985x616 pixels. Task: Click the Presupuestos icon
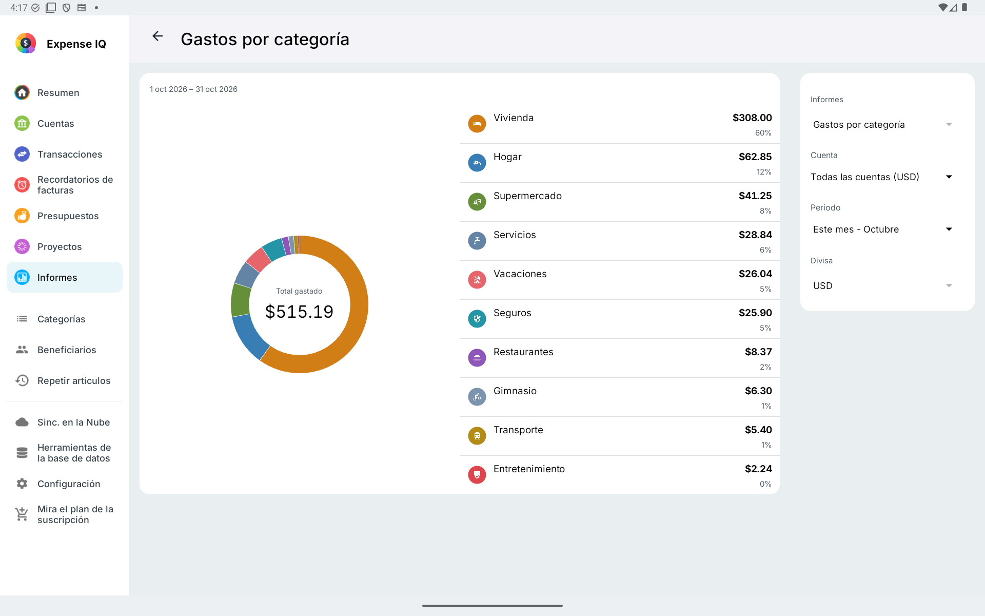22,216
